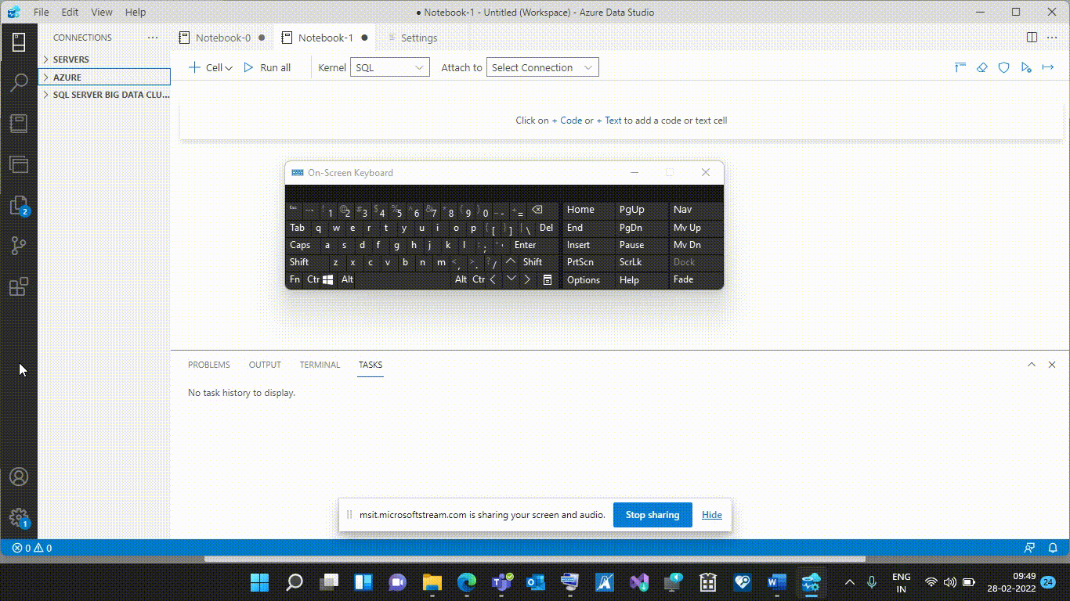Viewport: 1070px width, 601px height.
Task: Click the Stop sharing button
Action: 652,515
